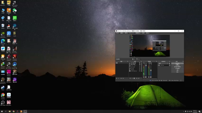The width and height of the screenshot is (202, 113).
Task: Lock the display capture source
Action: coord(142,63)
